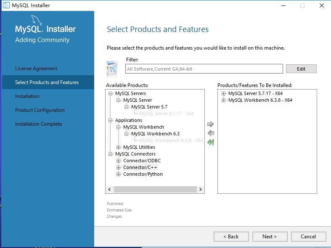
Task: Click the Cancel button
Action: pos(308,237)
